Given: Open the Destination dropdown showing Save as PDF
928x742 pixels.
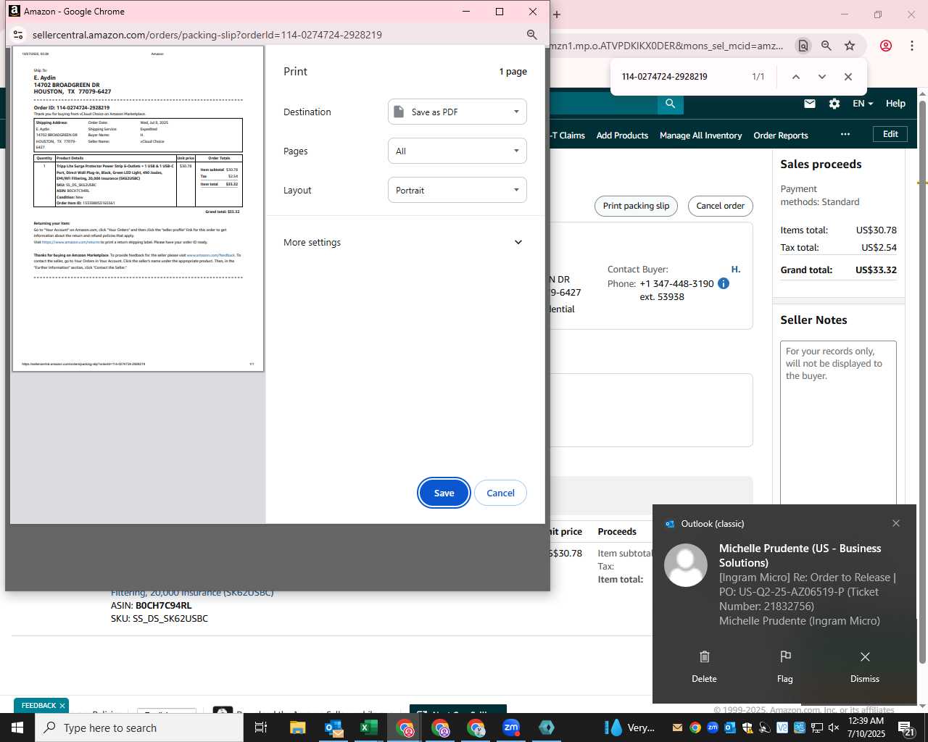Looking at the screenshot, I should [x=457, y=112].
